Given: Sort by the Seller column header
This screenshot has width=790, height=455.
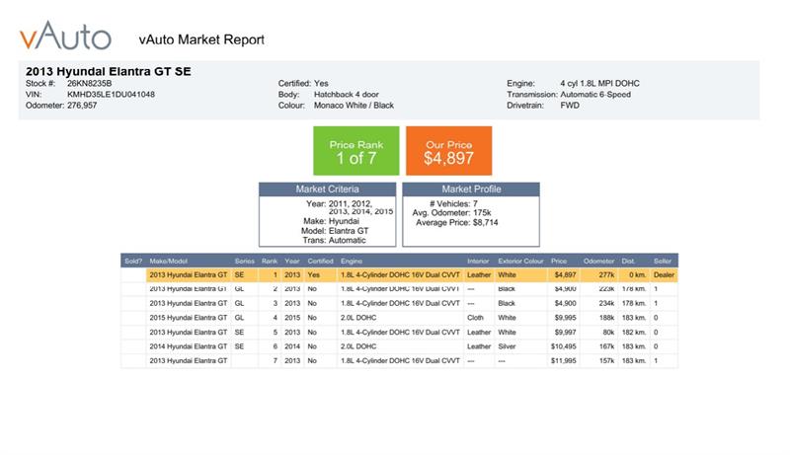Looking at the screenshot, I should click(663, 262).
